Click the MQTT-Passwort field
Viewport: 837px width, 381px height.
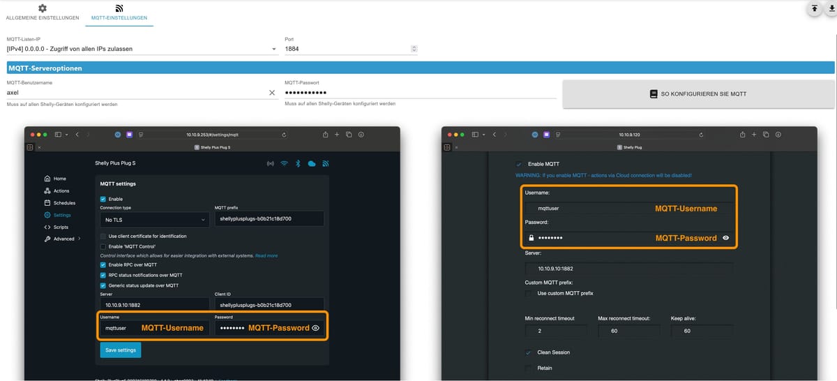[x=420, y=92]
